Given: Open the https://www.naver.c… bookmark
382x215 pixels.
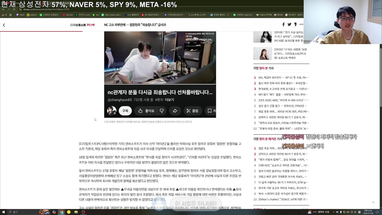Looking at the screenshot, I should pyautogui.click(x=111, y=15).
